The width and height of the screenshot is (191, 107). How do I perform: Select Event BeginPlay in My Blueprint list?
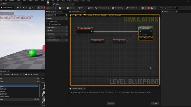click(56, 24)
